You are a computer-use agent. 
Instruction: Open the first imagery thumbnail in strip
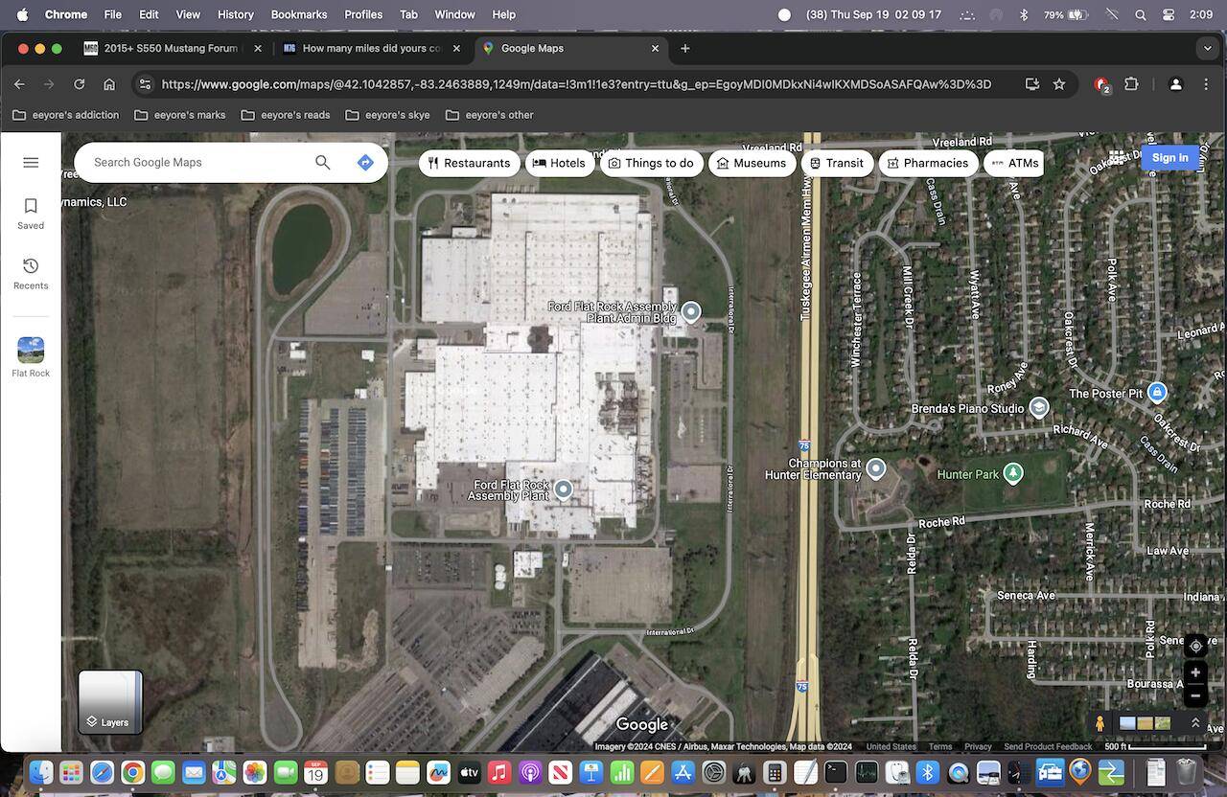[x=1127, y=723]
